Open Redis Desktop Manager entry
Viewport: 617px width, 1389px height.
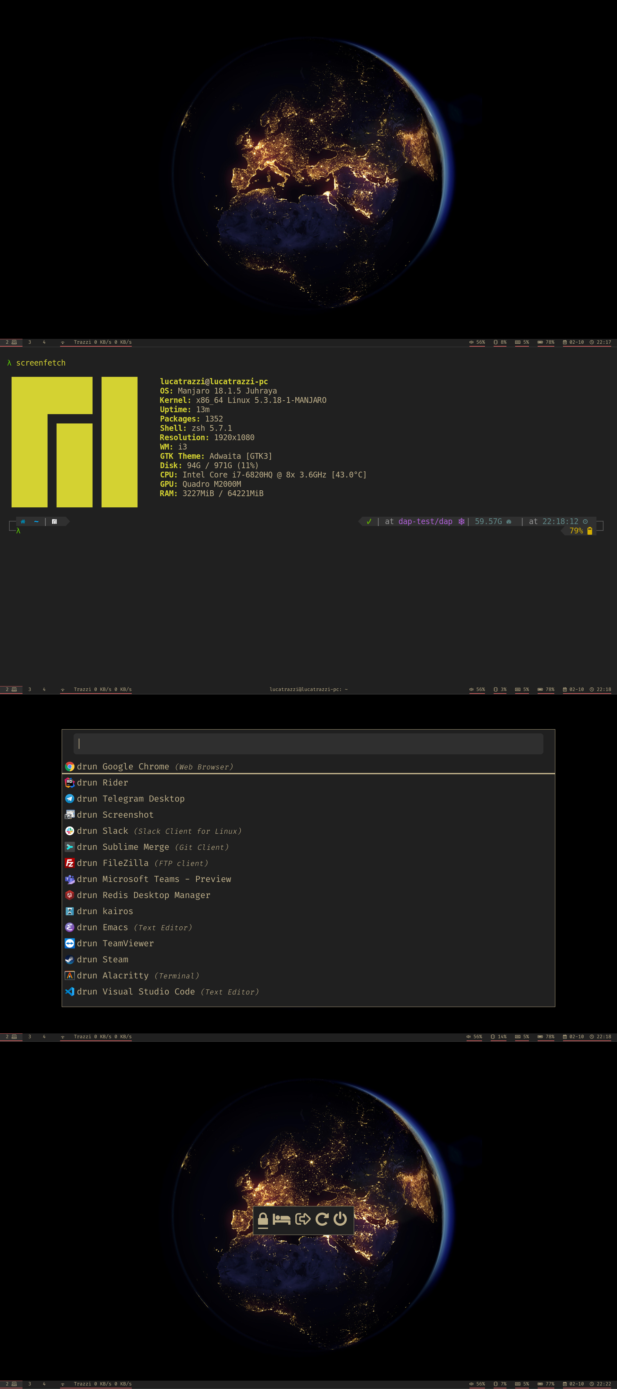click(156, 895)
